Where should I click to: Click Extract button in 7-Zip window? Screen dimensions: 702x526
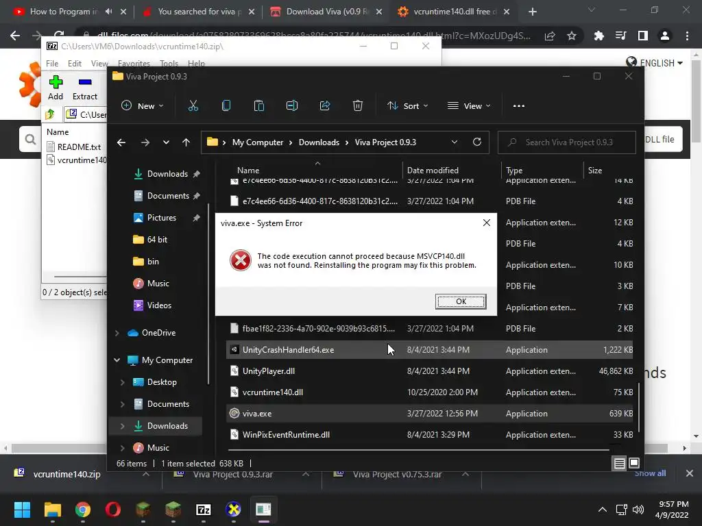tap(84, 88)
